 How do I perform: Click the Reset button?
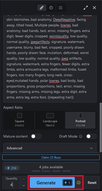(92, 183)
